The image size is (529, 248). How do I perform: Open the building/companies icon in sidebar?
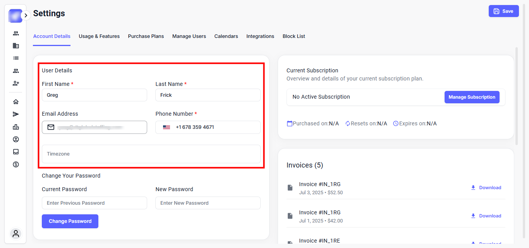coord(16,46)
